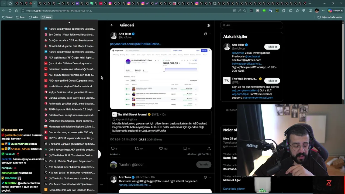Open bookmark 'Erdoğan imzaladı: 32 ildeki'
Viewport: 345px width, 194px height.
(x=69, y=40)
